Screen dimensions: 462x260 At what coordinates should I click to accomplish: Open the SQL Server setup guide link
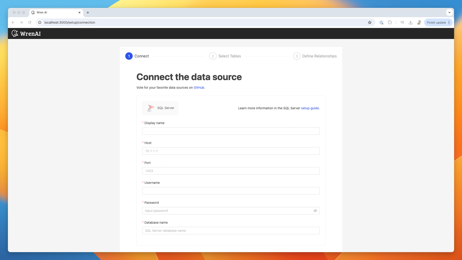click(x=310, y=108)
